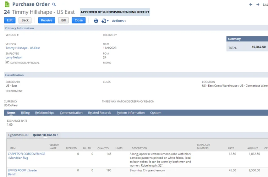This screenshot has width=268, height=177.
Task: Open the new document plus icon menu
Action: (105, 21)
